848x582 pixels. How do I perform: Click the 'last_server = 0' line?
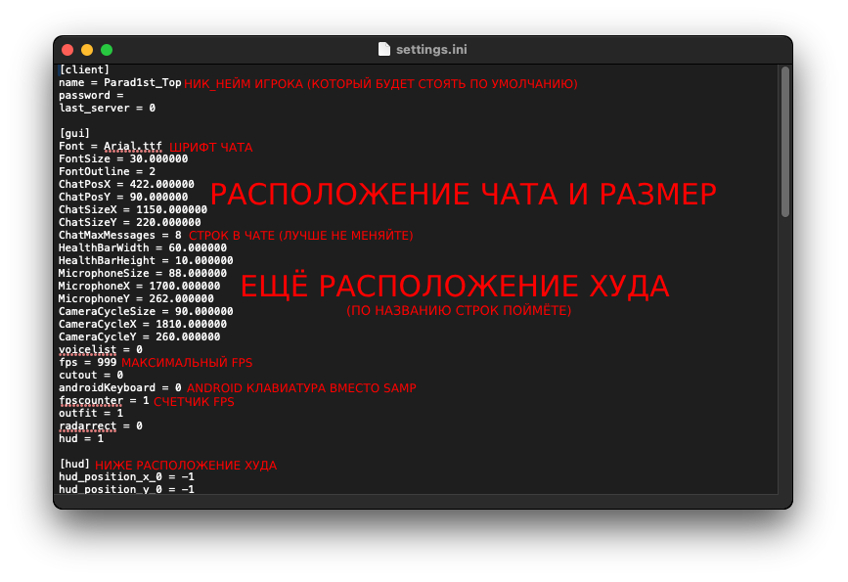coord(107,108)
